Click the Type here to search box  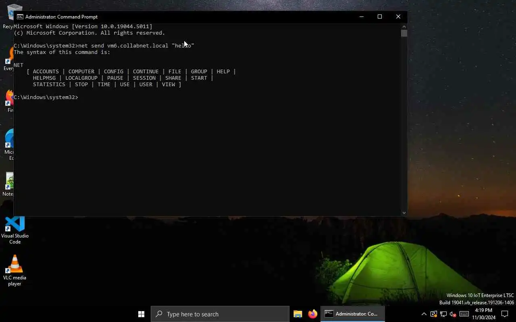point(220,314)
